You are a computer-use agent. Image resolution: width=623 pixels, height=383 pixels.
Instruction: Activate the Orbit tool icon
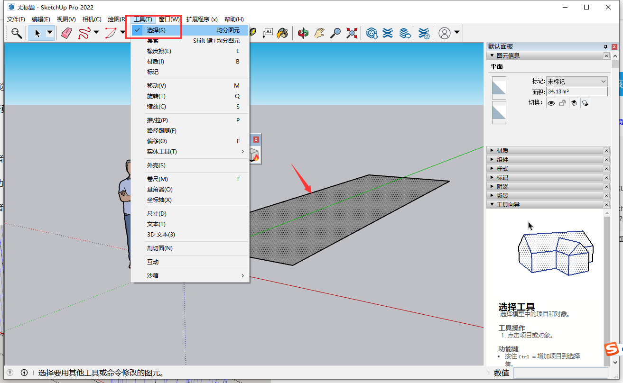click(x=303, y=33)
